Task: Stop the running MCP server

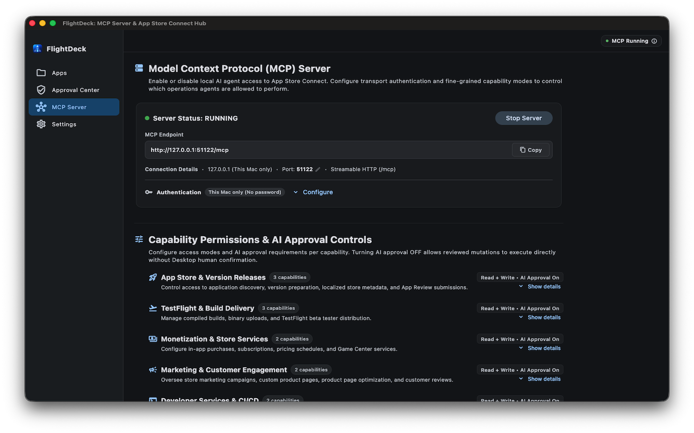Action: (x=524, y=118)
